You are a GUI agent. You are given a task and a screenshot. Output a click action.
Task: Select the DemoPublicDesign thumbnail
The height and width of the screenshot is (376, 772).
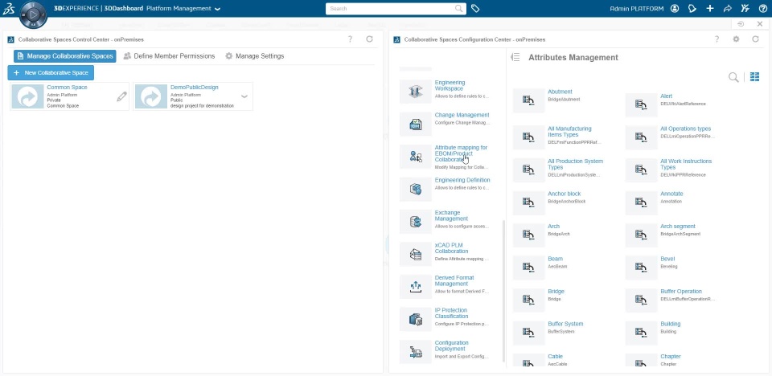coord(151,96)
